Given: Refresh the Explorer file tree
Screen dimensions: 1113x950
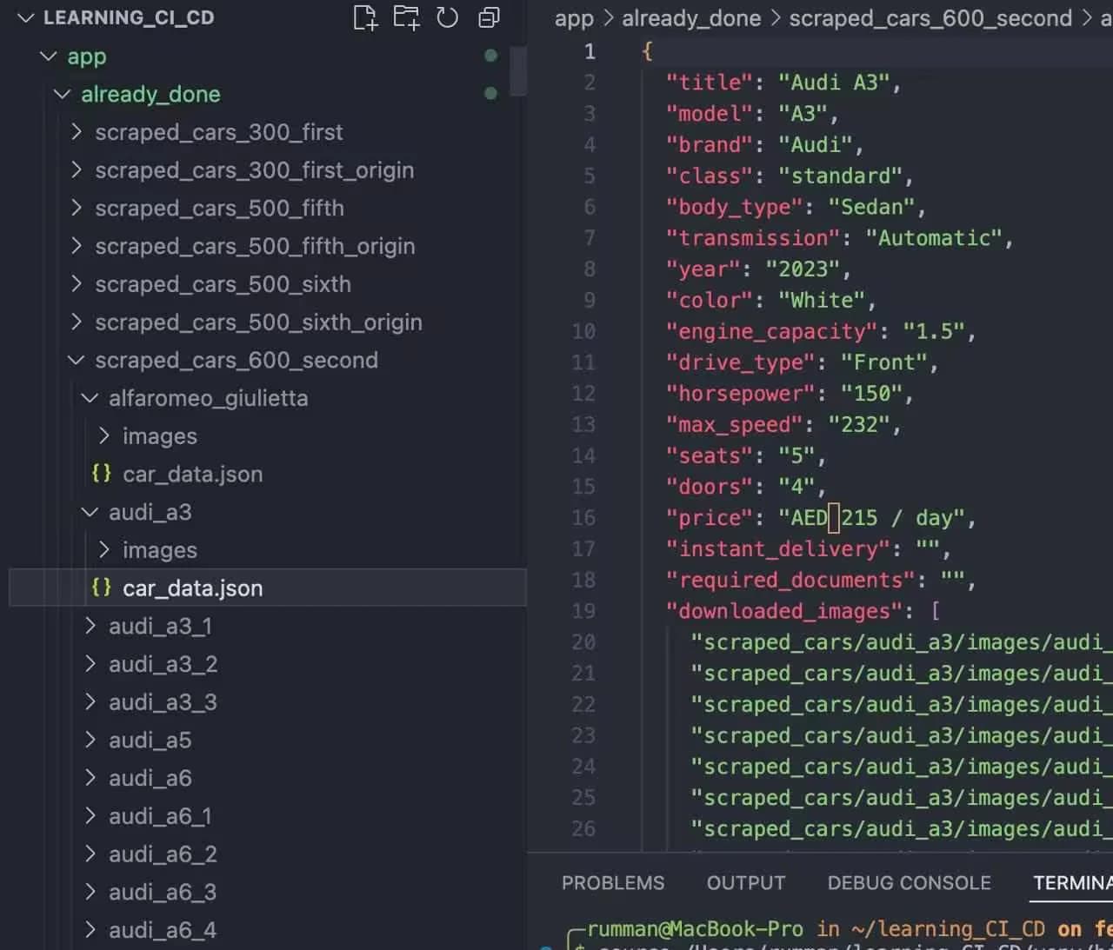Looking at the screenshot, I should click(447, 17).
